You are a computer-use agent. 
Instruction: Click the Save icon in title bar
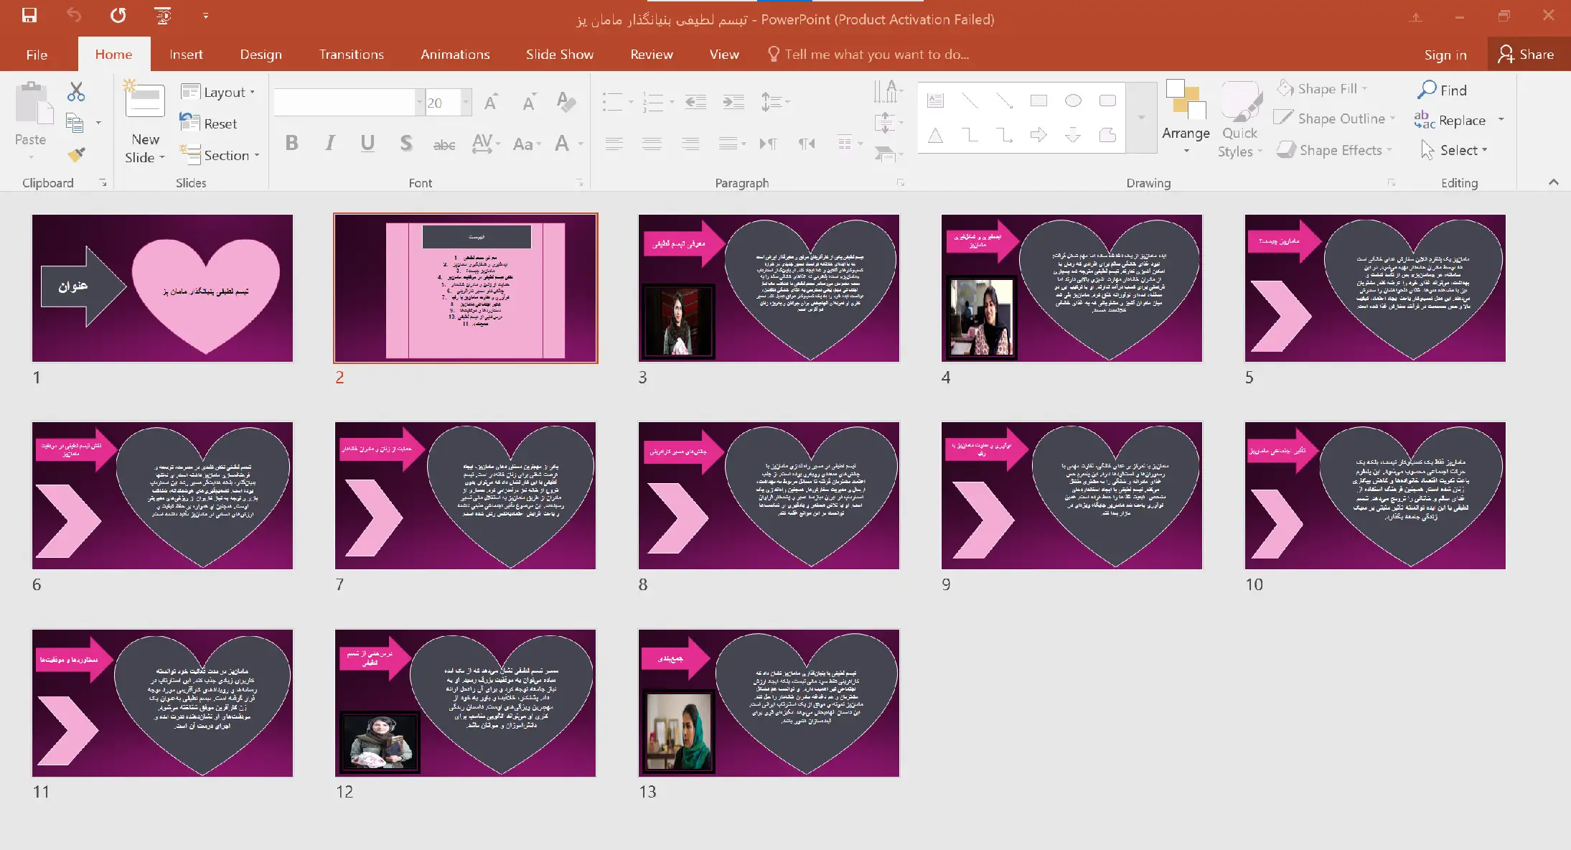29,15
